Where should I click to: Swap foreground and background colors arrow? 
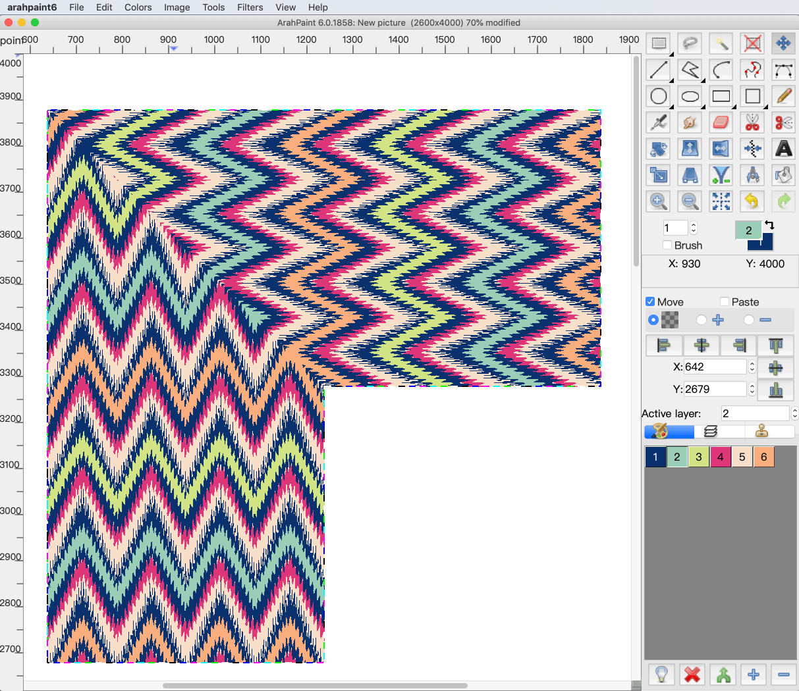[769, 225]
